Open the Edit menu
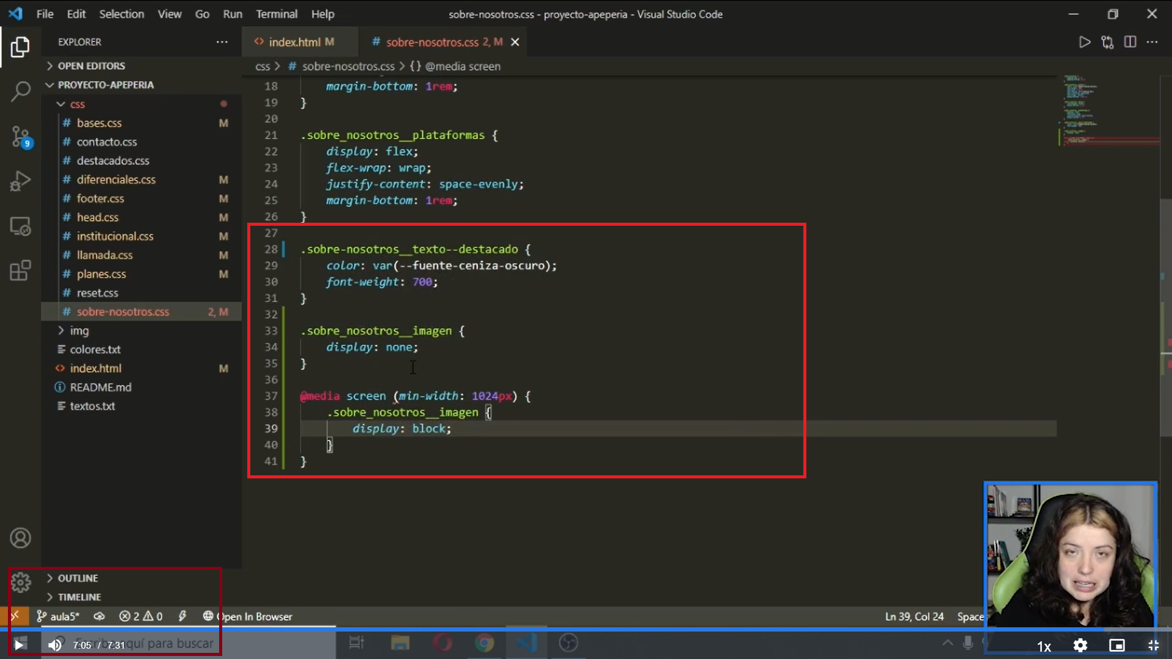The height and width of the screenshot is (659, 1172). tap(76, 14)
